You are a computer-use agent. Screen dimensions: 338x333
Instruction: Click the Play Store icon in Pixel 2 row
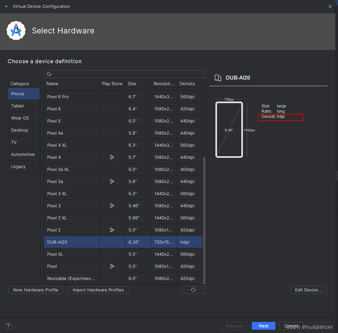(x=112, y=230)
